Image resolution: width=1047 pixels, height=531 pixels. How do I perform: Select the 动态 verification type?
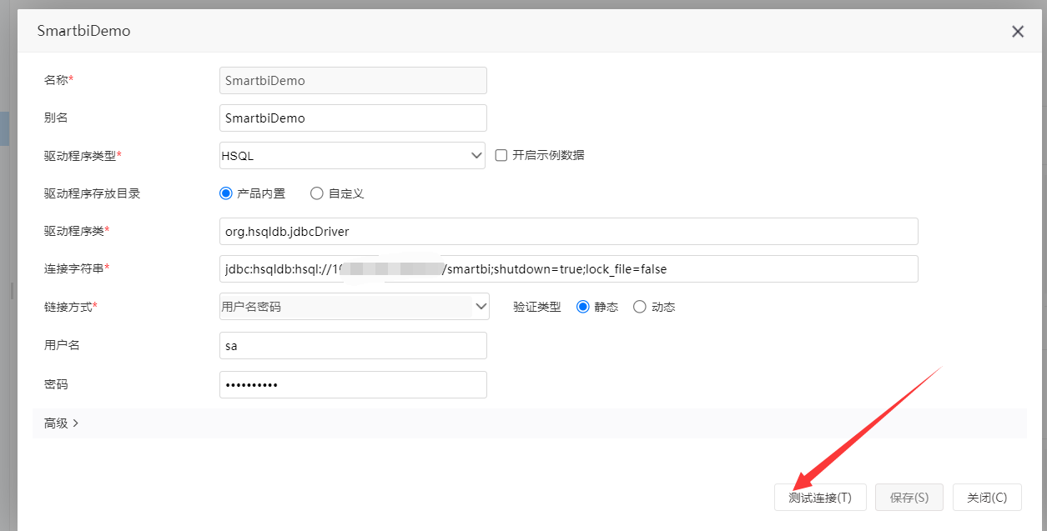point(640,307)
